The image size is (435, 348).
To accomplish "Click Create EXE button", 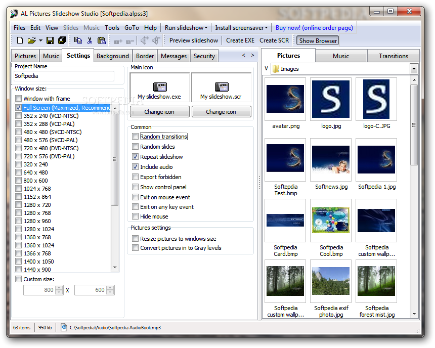I will pos(240,40).
